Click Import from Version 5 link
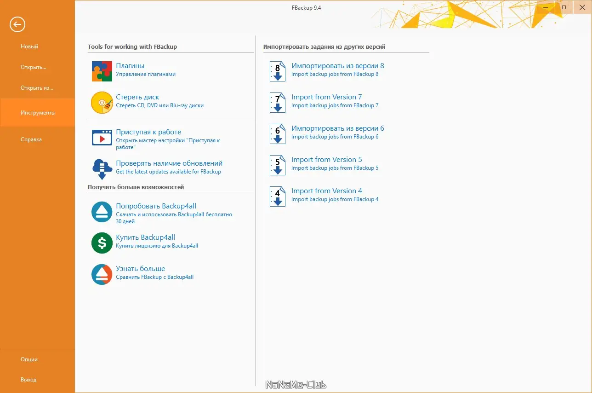 click(x=327, y=160)
